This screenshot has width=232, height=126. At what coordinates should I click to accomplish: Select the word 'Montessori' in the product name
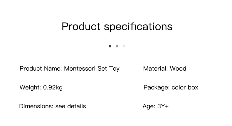(x=80, y=69)
